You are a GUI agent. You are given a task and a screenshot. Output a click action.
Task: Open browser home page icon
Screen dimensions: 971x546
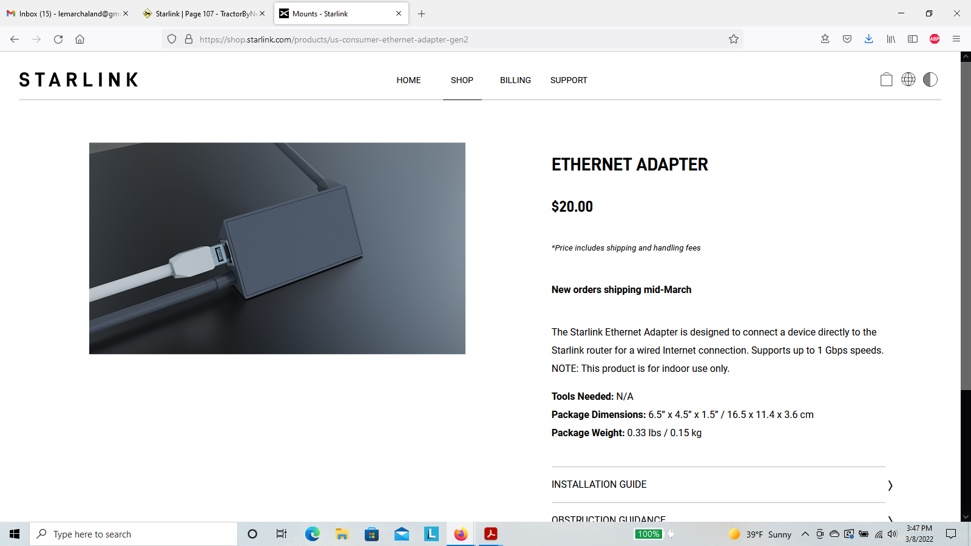click(80, 39)
